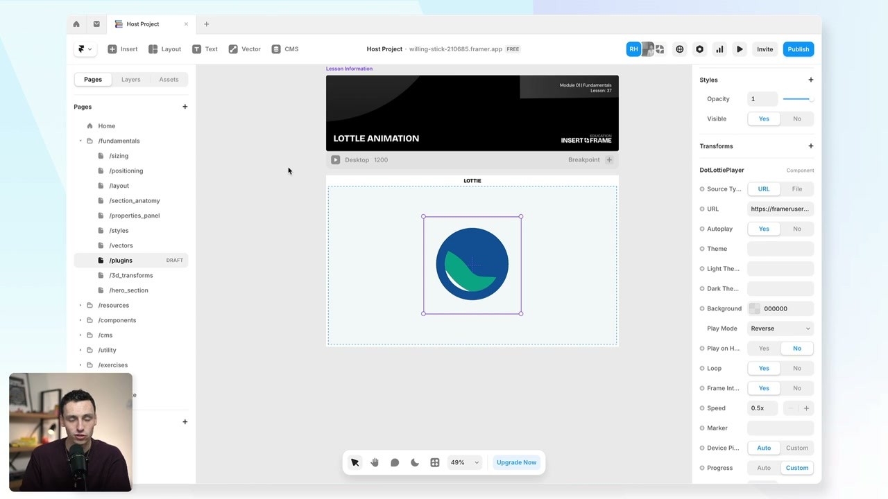Viewport: 888px width, 499px height.
Task: Toggle dark mode moon icon
Action: point(415,463)
